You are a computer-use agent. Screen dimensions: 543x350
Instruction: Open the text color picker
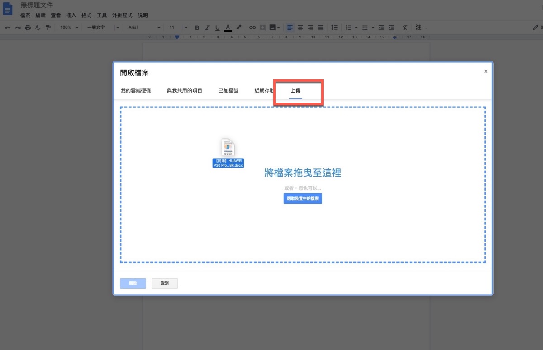pyautogui.click(x=228, y=28)
